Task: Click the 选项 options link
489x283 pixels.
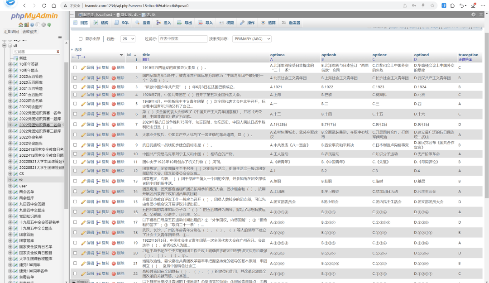Action: (x=77, y=49)
